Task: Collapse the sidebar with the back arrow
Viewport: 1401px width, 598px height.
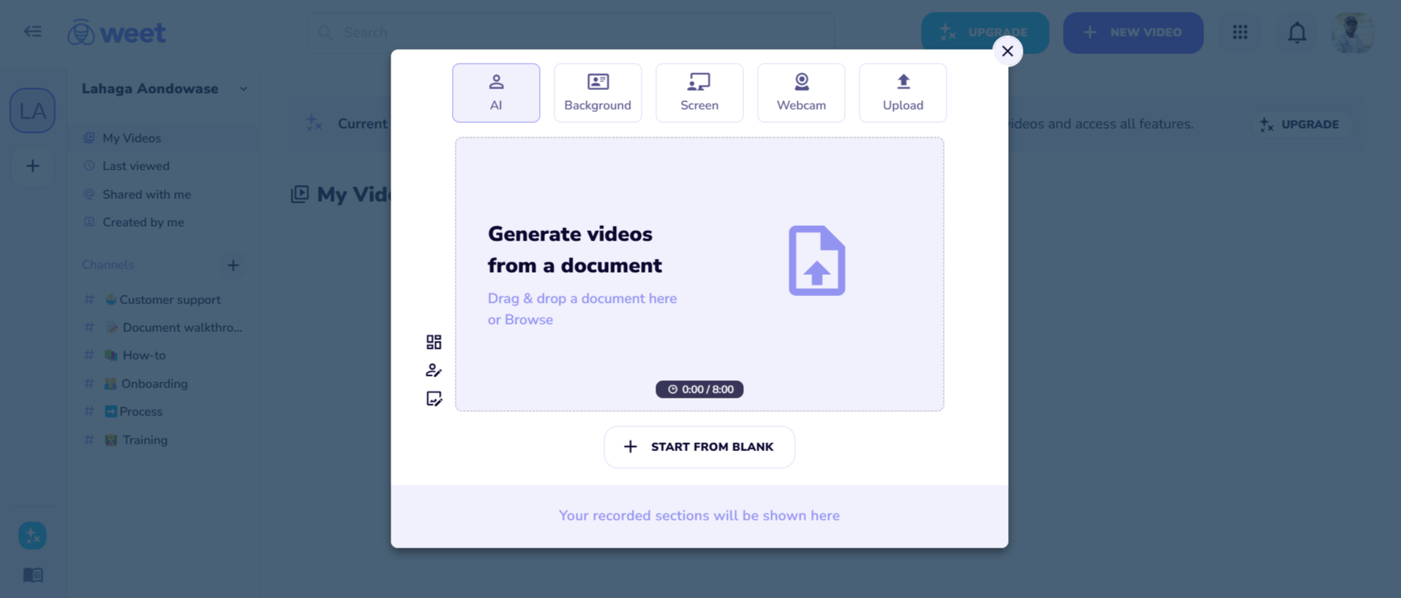Action: click(x=32, y=31)
